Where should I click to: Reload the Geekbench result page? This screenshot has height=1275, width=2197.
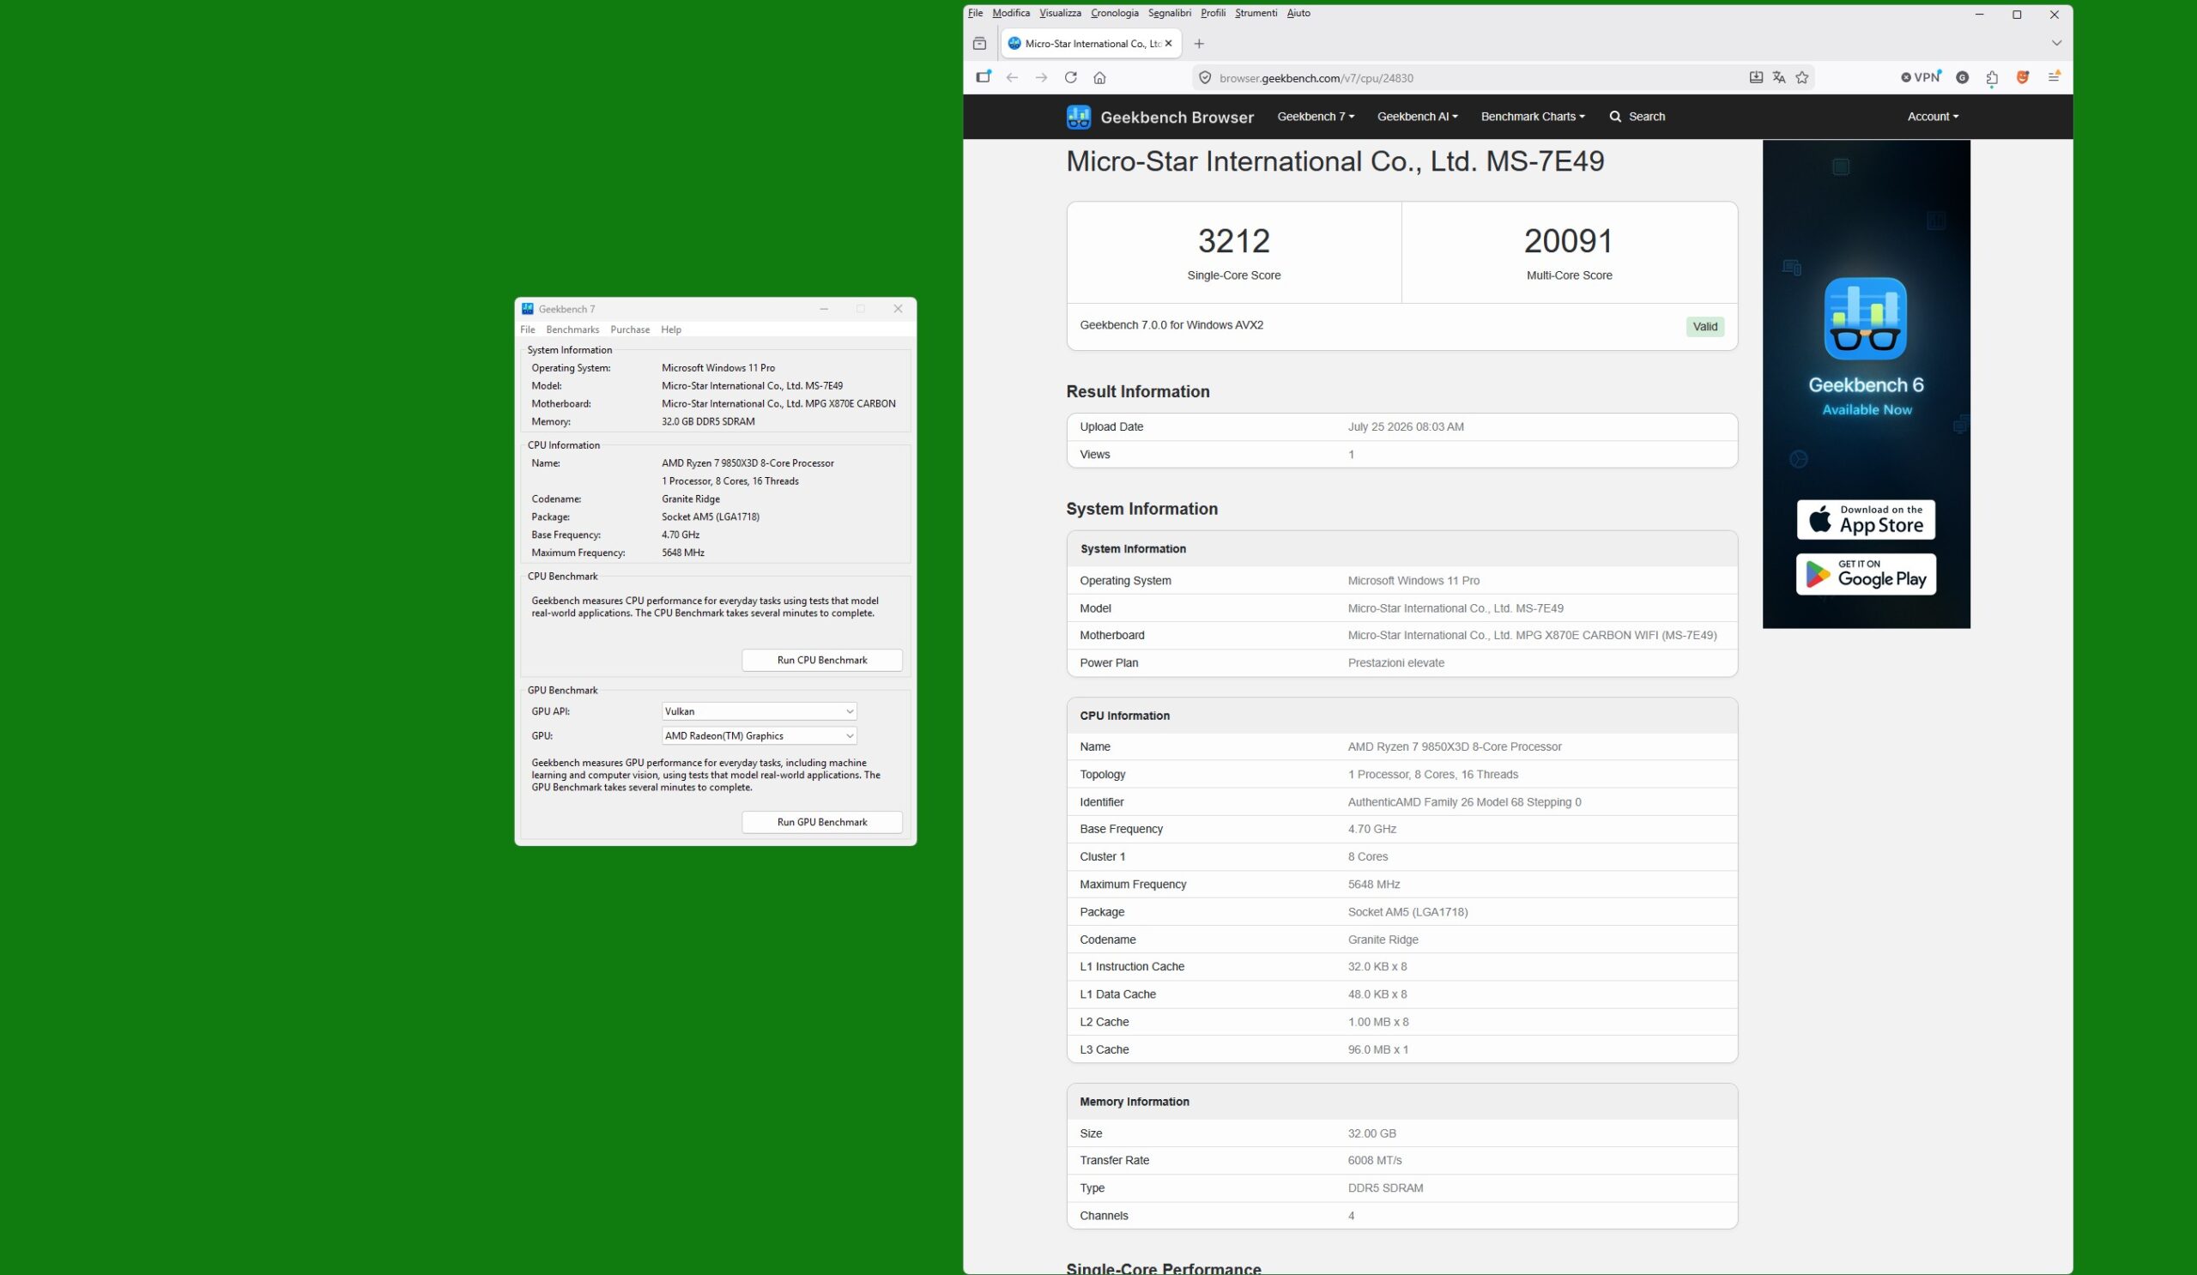1070,77
